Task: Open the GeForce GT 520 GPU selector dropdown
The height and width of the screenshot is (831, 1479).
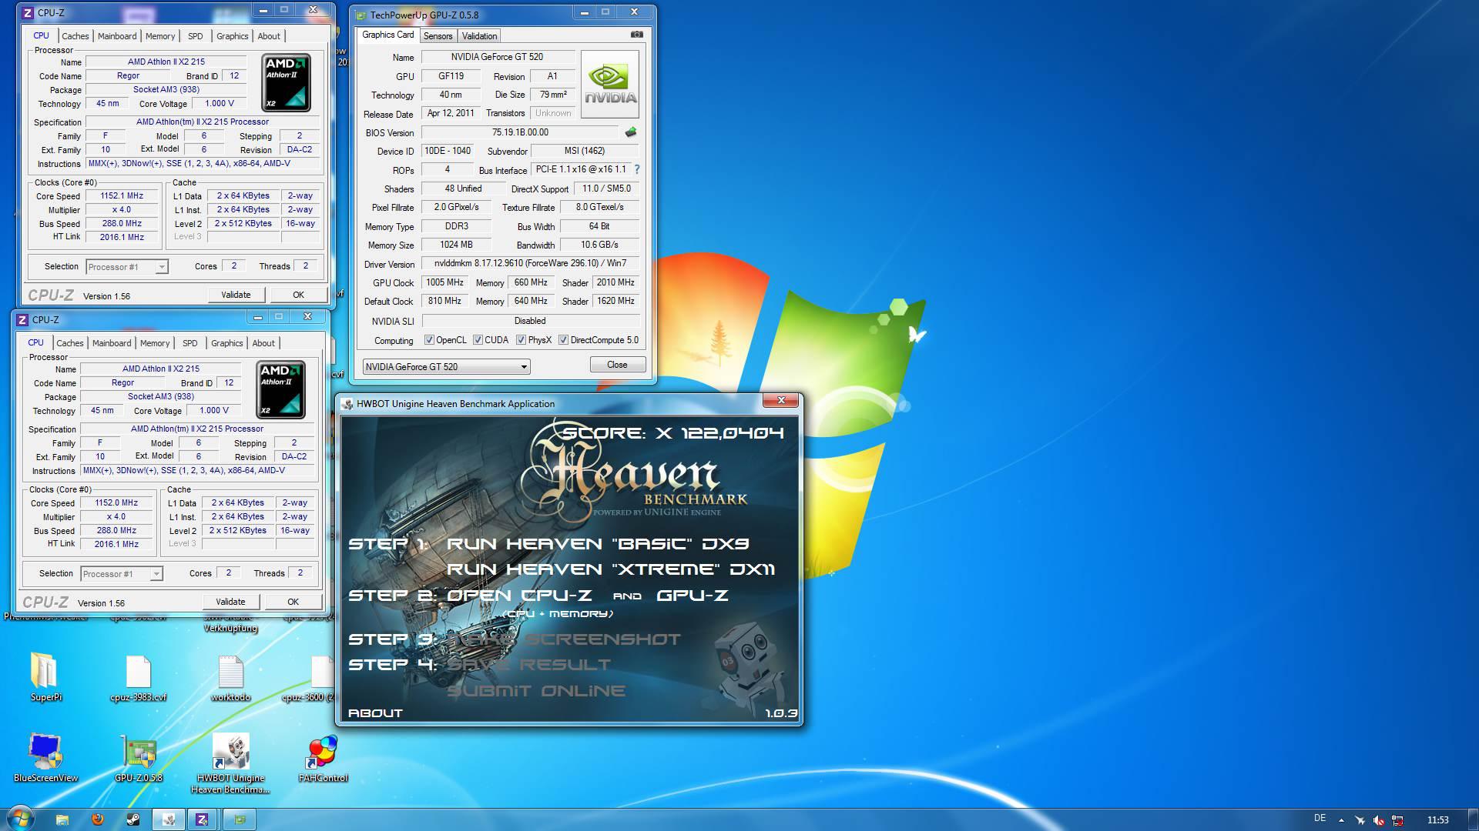Action: 446,366
